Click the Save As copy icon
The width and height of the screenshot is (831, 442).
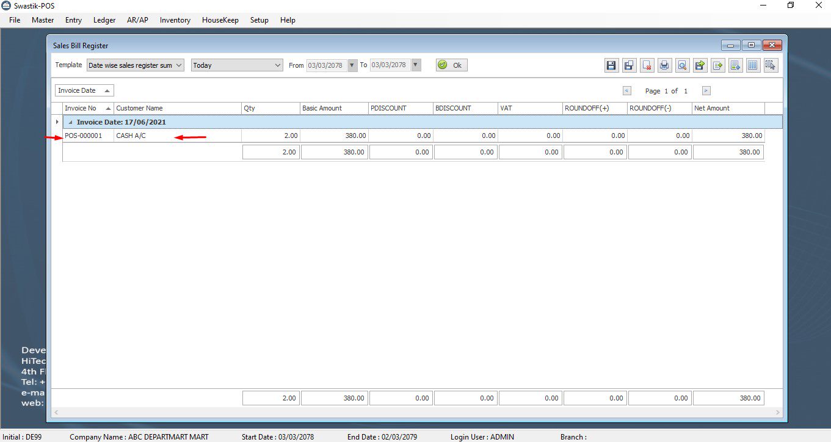pyautogui.click(x=629, y=65)
